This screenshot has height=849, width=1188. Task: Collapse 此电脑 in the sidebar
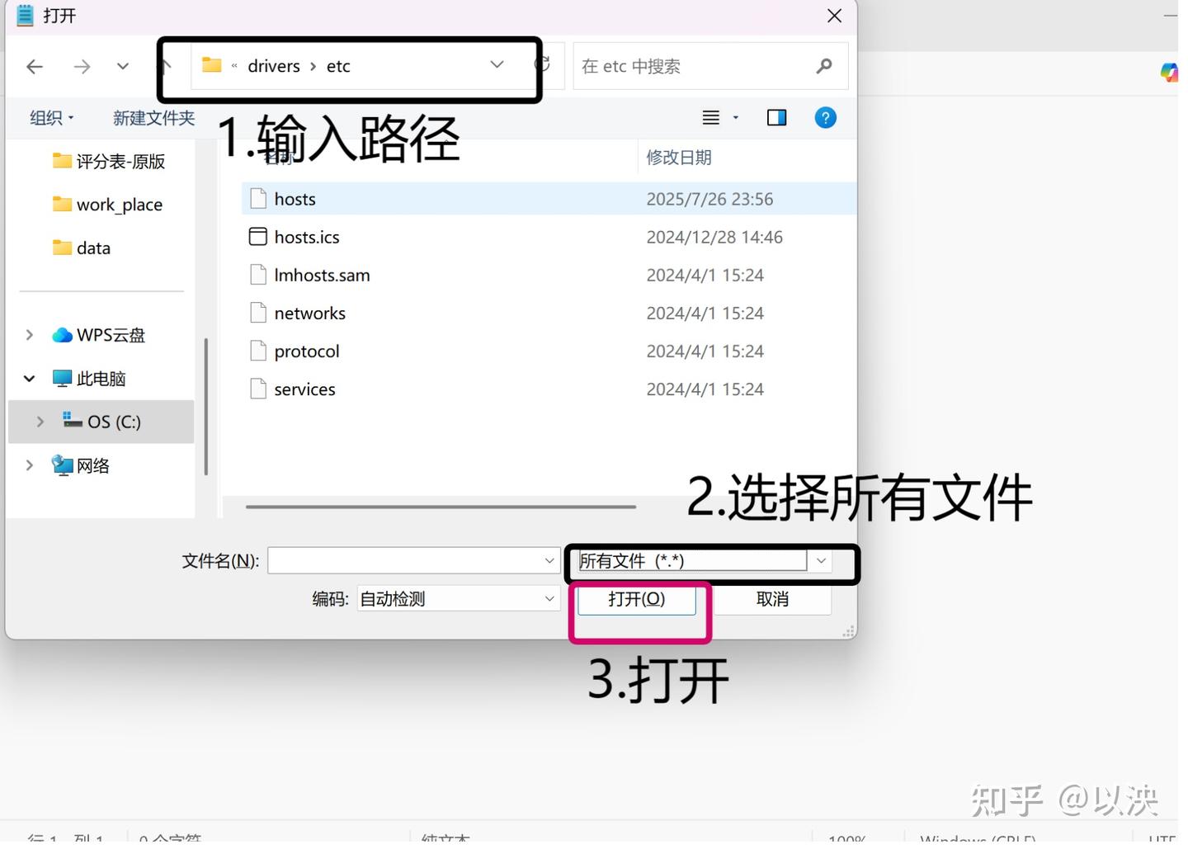(29, 378)
